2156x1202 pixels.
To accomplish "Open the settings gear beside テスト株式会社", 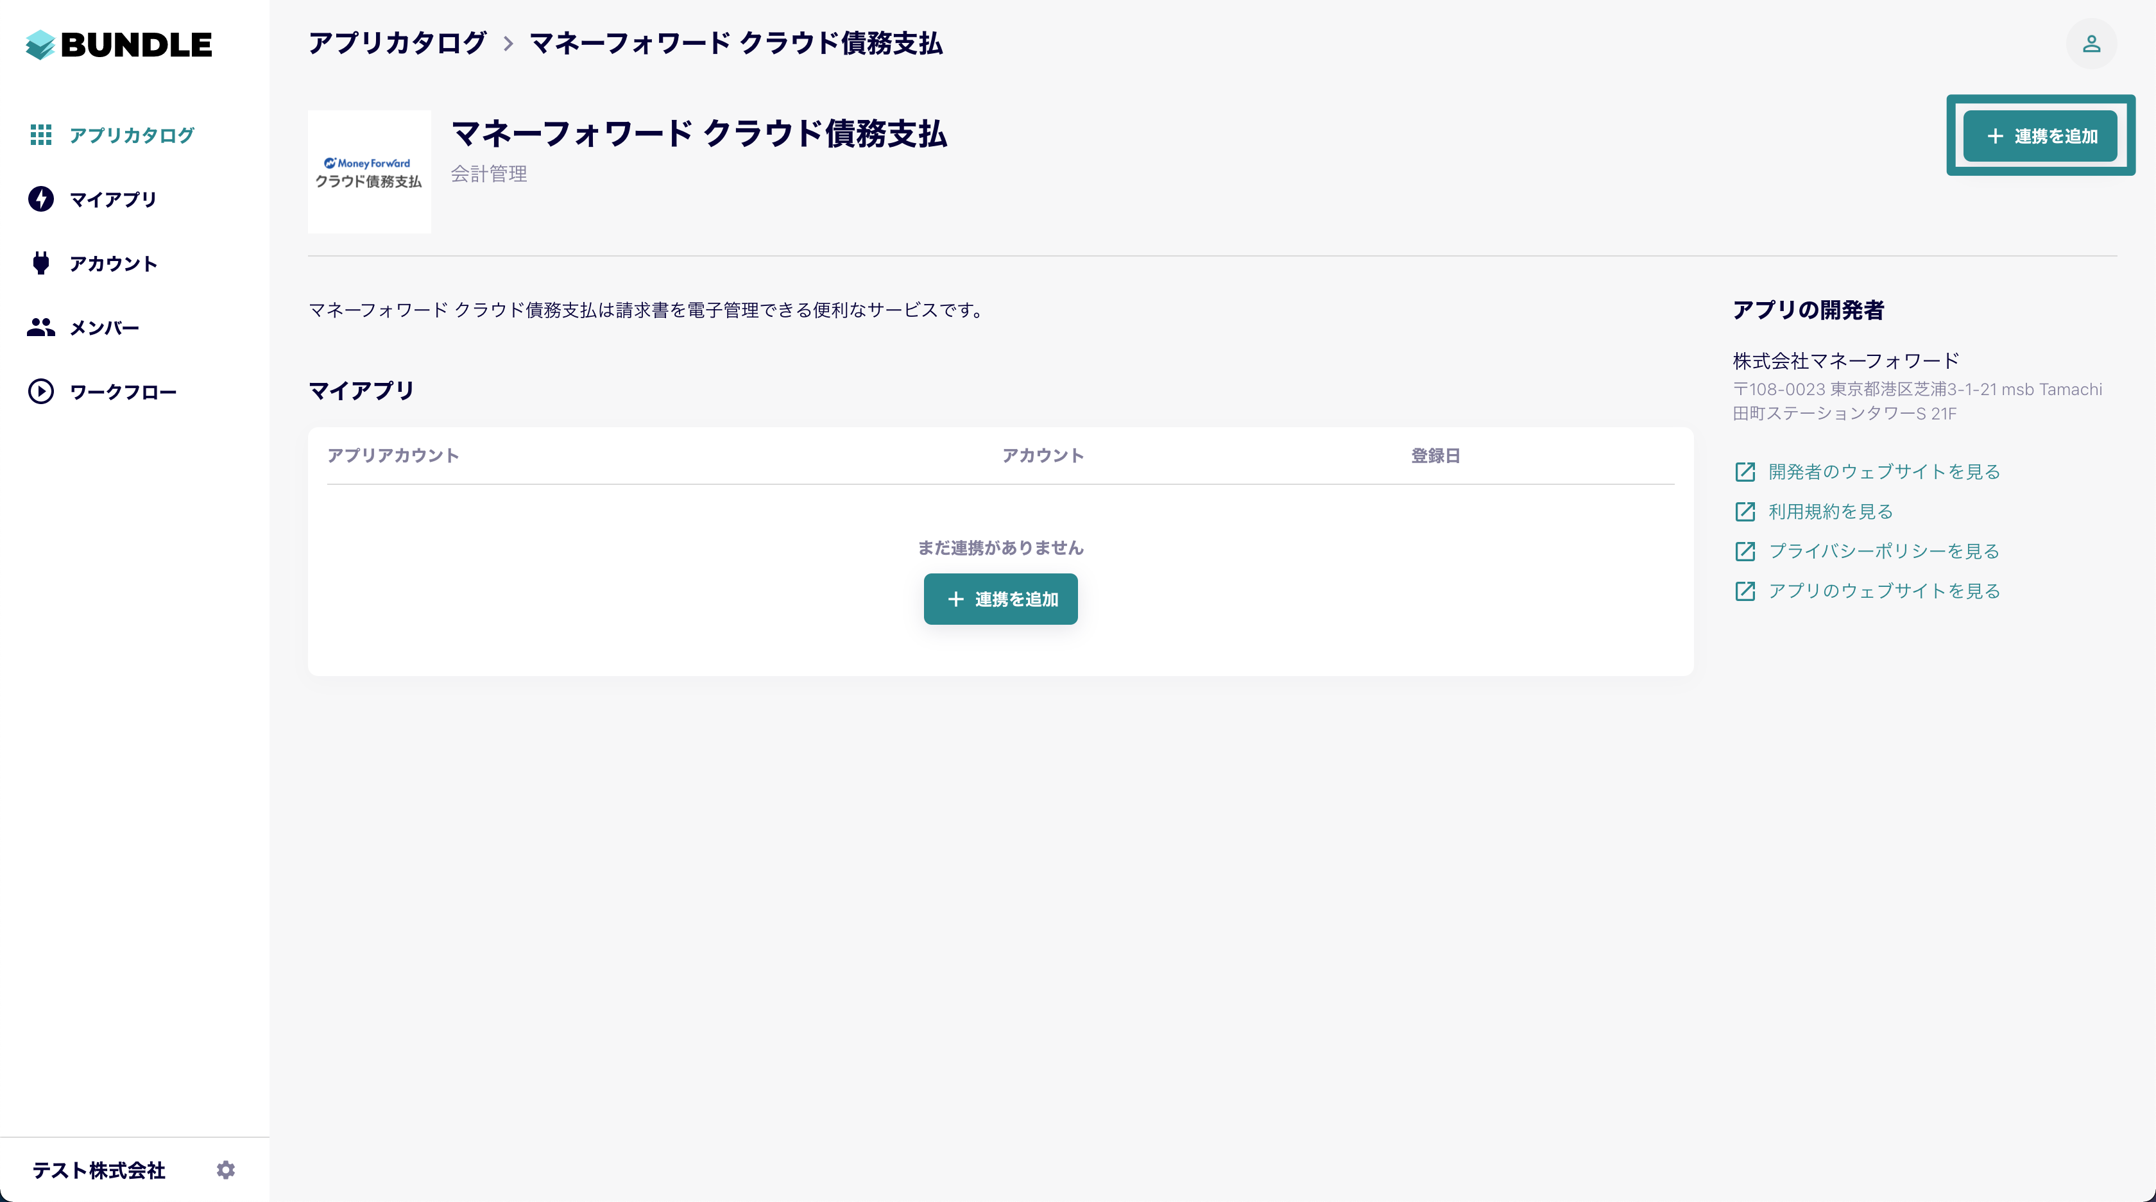I will 226,1169.
